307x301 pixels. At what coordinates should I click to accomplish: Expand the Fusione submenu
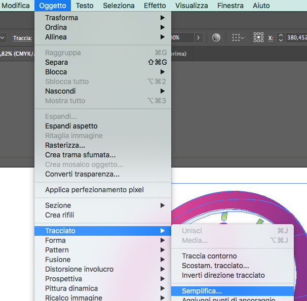pos(103,260)
